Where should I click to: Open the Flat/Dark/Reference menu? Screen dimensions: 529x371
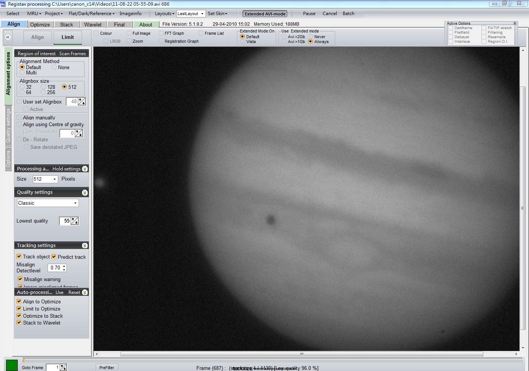91,13
